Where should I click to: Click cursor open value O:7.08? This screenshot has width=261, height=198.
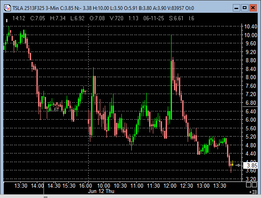click(97, 18)
